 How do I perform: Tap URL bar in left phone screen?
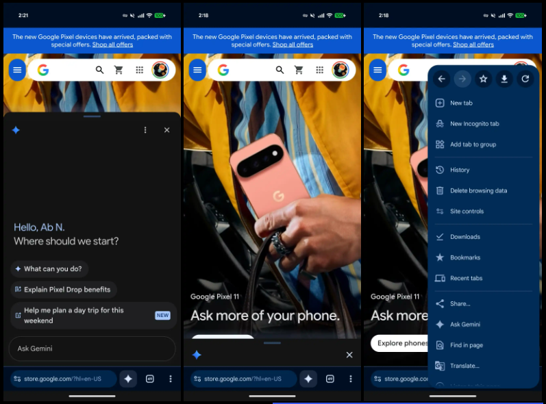pos(64,379)
